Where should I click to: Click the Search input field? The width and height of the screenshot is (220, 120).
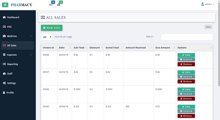(x=186, y=37)
